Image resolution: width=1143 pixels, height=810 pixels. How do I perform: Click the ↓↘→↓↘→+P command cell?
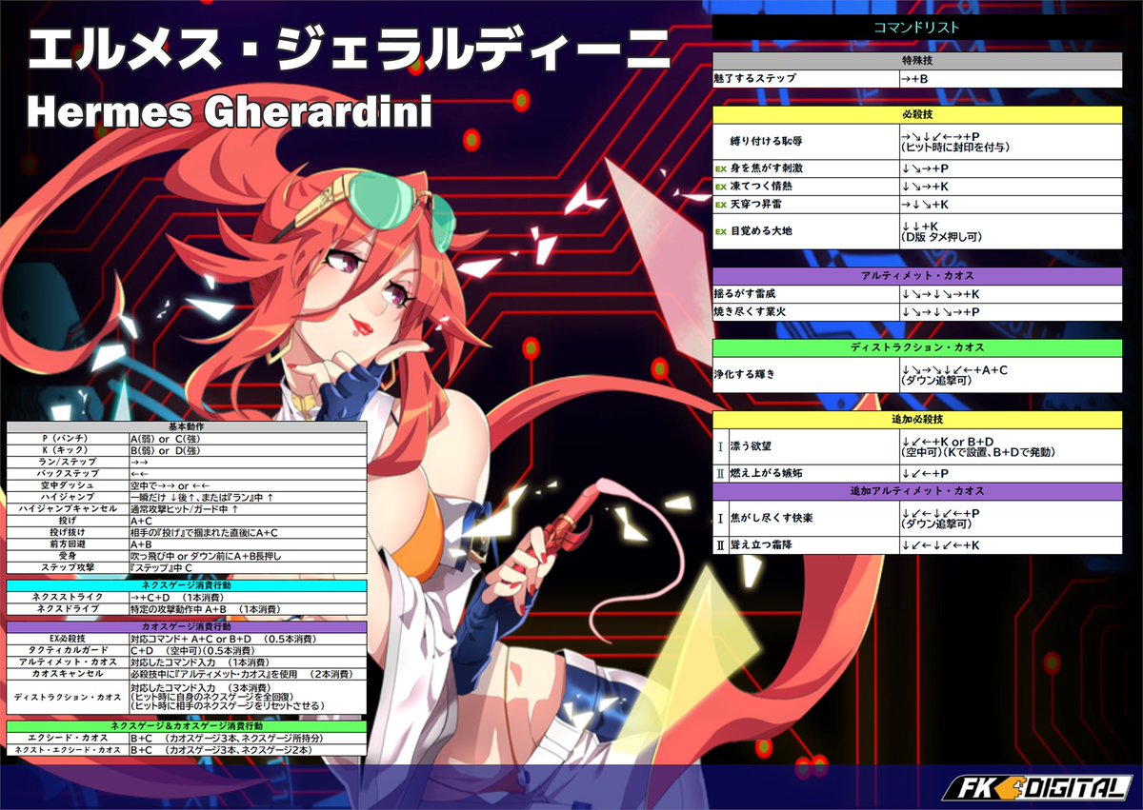coord(1010,312)
